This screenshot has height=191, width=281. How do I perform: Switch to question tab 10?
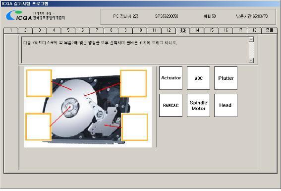[x=140, y=30]
